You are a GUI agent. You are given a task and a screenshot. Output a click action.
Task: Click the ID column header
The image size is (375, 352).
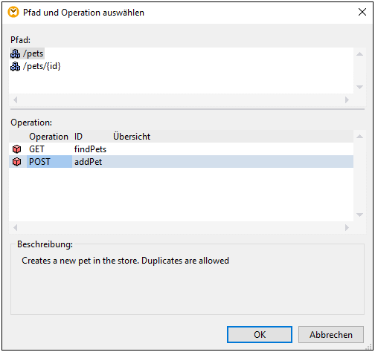[x=78, y=137]
